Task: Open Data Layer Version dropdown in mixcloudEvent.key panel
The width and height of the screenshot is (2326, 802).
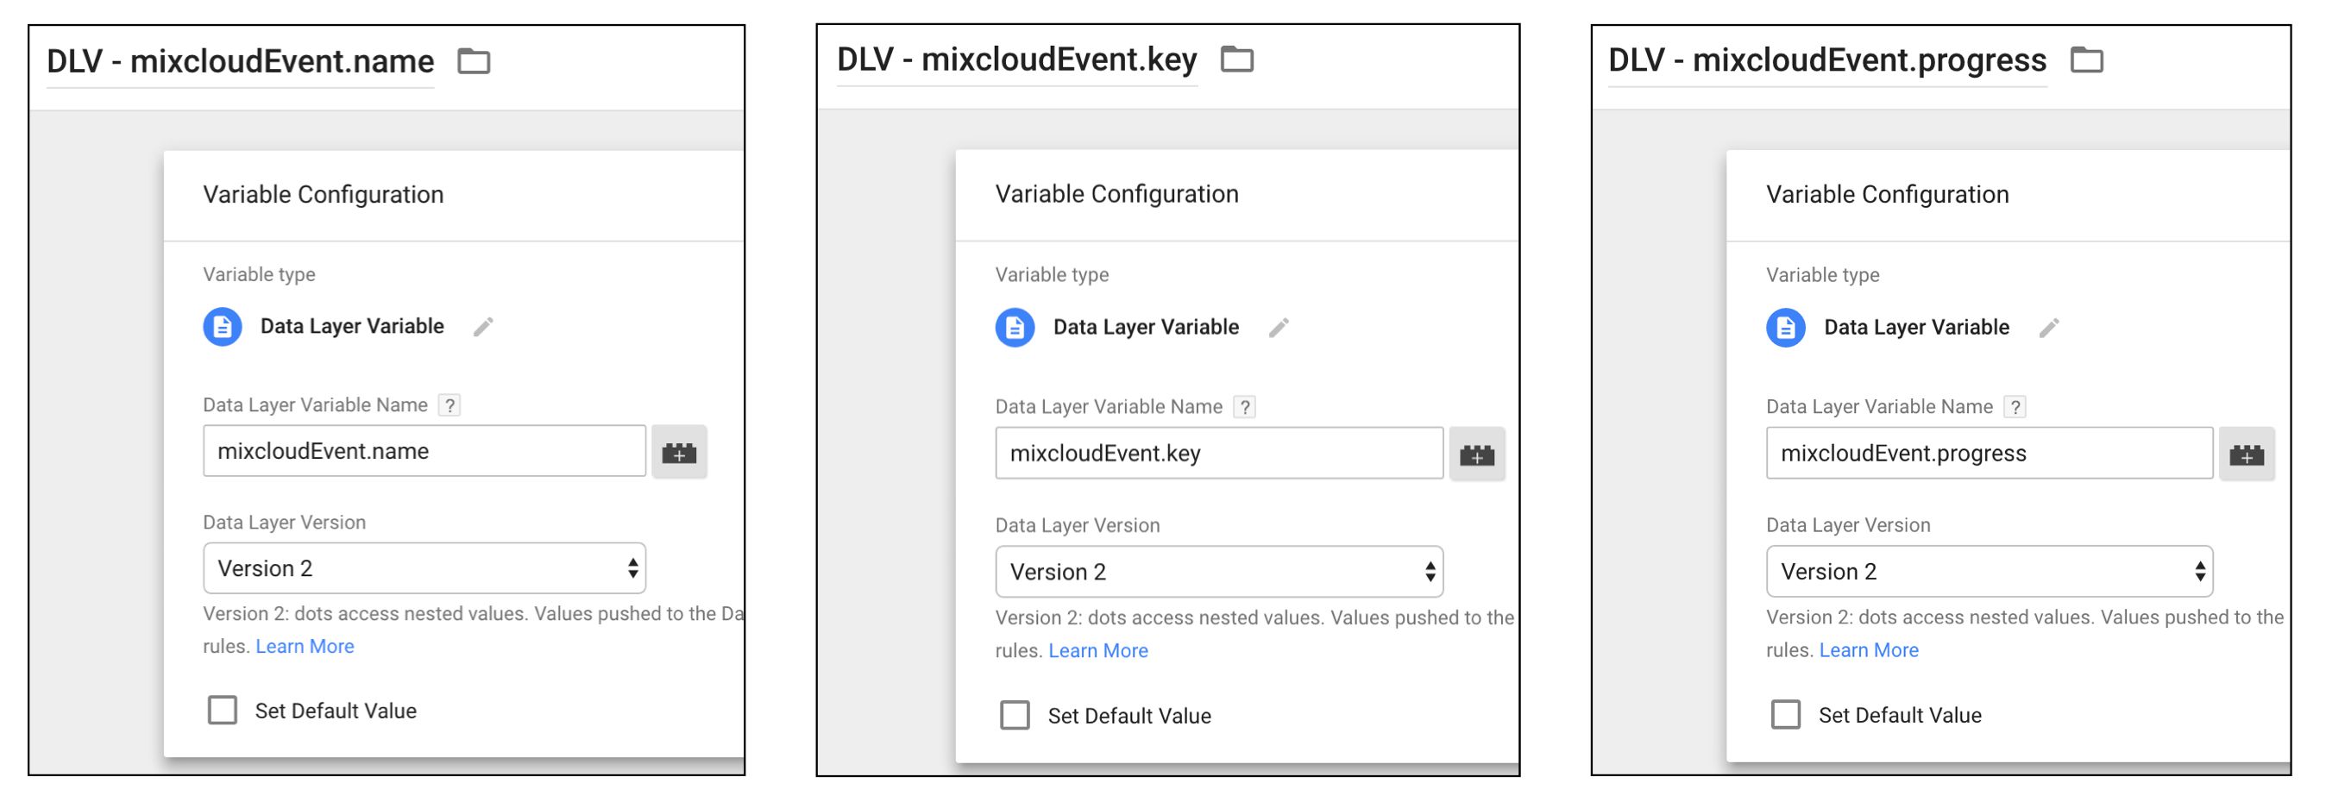Action: point(1219,572)
